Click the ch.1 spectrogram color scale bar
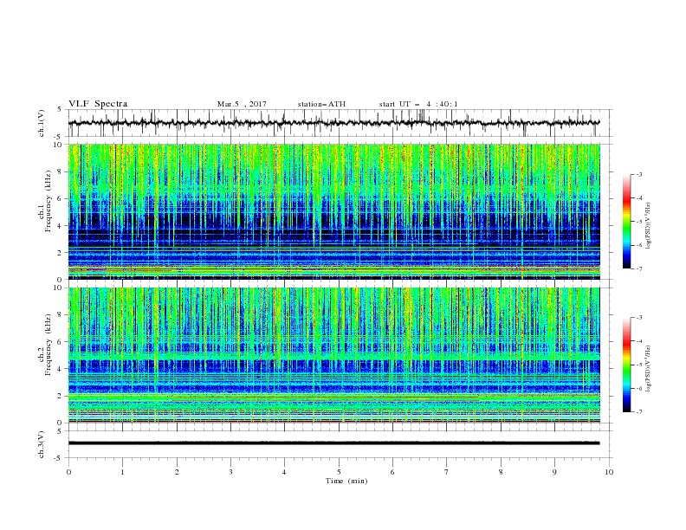This screenshot has width=686, height=530. [x=626, y=222]
